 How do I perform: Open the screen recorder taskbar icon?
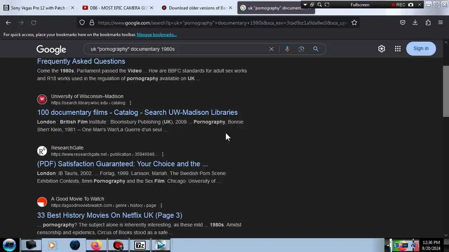coord(118,245)
